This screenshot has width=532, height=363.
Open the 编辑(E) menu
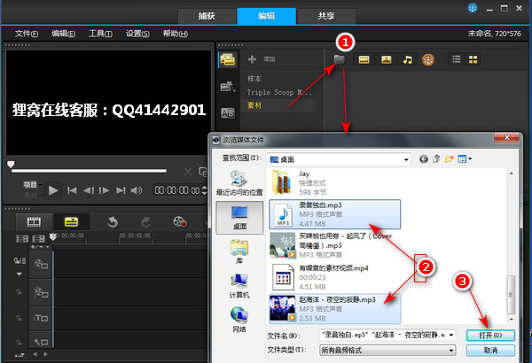pyautogui.click(x=64, y=34)
